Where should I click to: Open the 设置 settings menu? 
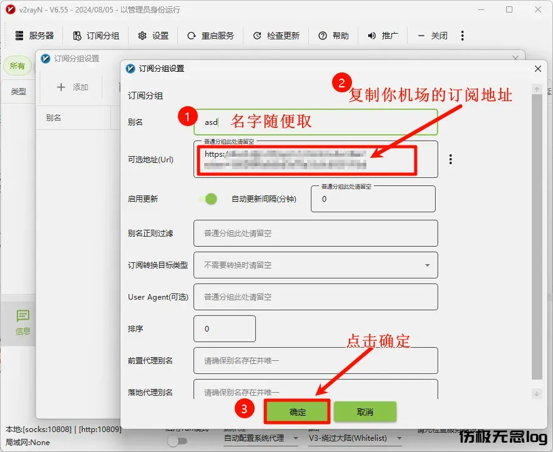pos(153,36)
